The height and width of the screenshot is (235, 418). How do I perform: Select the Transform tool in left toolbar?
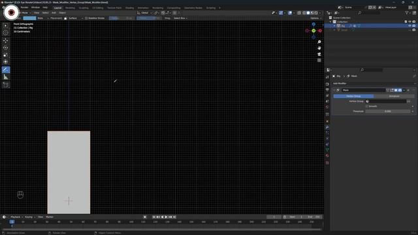6,62
